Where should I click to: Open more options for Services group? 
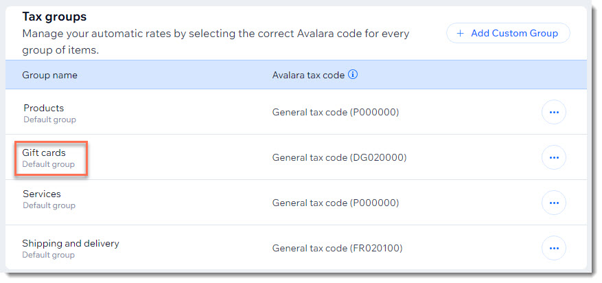[x=554, y=203]
